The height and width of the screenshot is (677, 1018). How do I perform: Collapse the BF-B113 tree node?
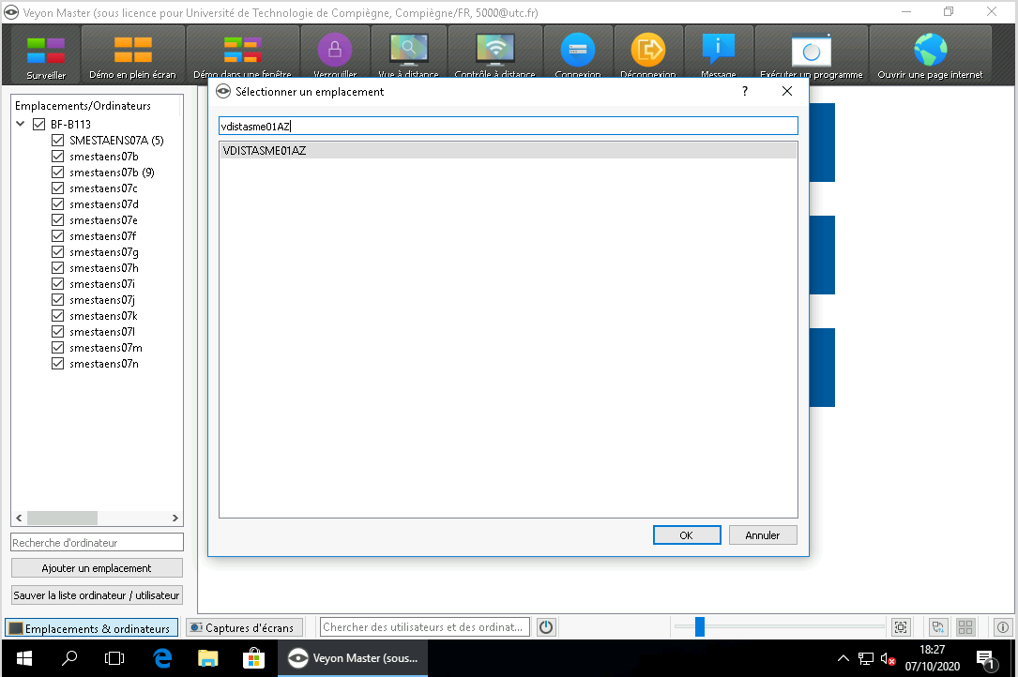21,125
